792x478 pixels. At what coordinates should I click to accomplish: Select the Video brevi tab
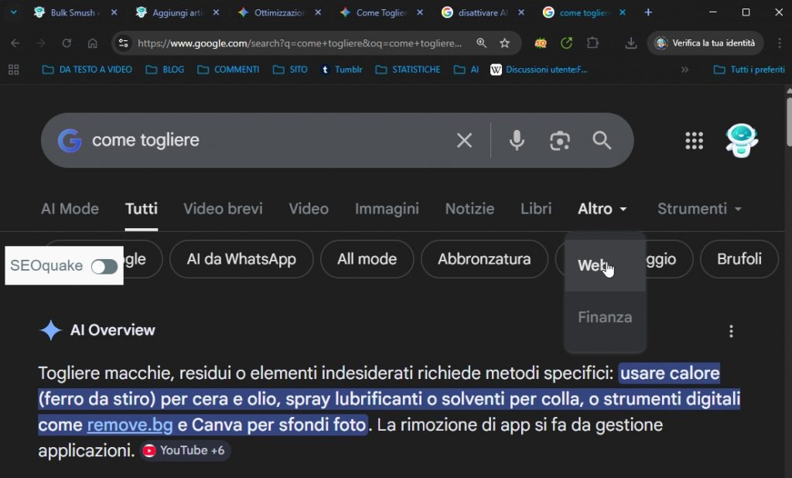223,209
